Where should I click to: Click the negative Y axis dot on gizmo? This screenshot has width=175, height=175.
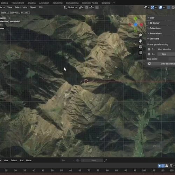(x=135, y=31)
